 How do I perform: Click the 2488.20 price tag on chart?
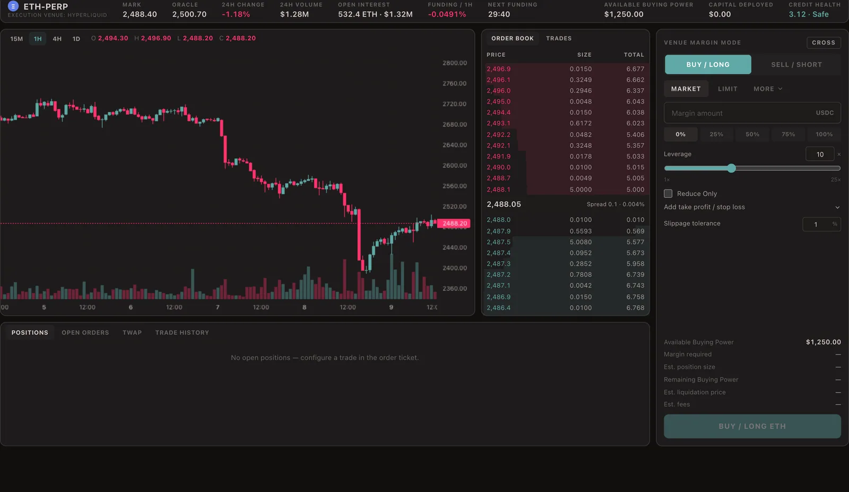tap(454, 223)
